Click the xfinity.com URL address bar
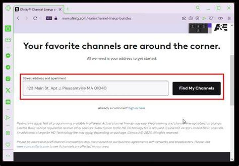Screen dimensions: 239x166 tap(97, 18)
